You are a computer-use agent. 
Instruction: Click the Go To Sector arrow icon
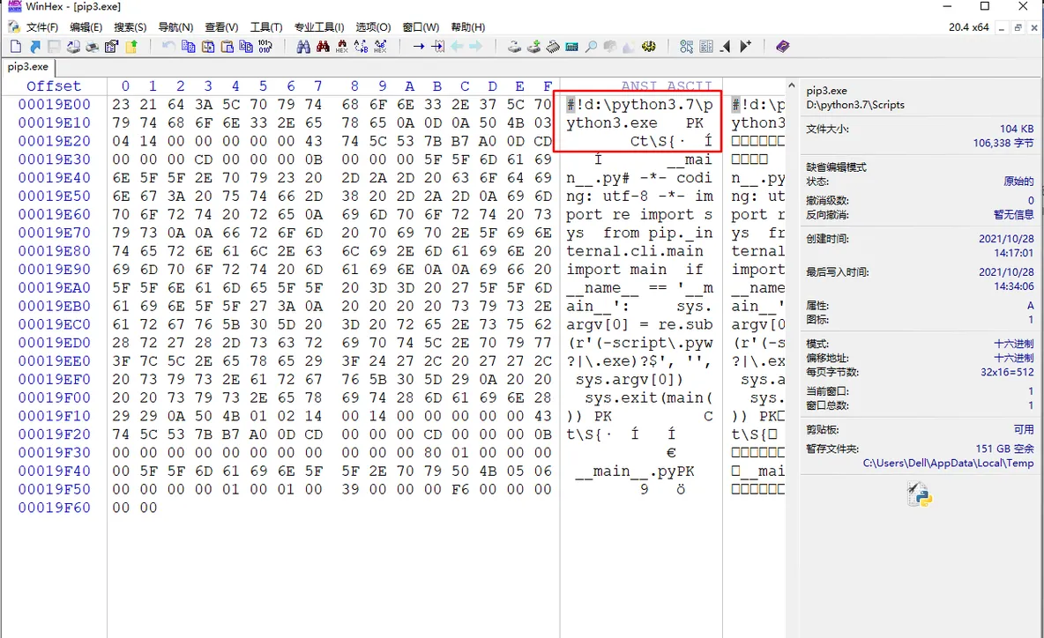coord(437,47)
